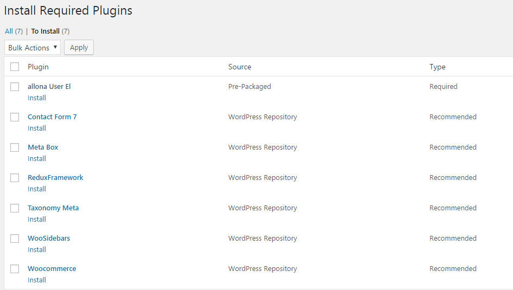This screenshot has width=513, height=290.
Task: Check the Meta Box plugin checkbox
Action: [15, 147]
